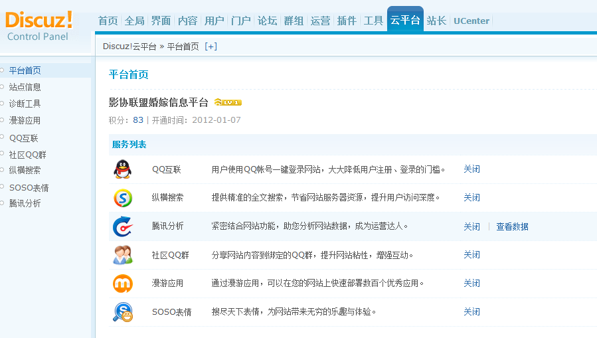Image resolution: width=597 pixels, height=338 pixels.
Task: Select 站点信息 in the sidebar
Action: pos(25,87)
